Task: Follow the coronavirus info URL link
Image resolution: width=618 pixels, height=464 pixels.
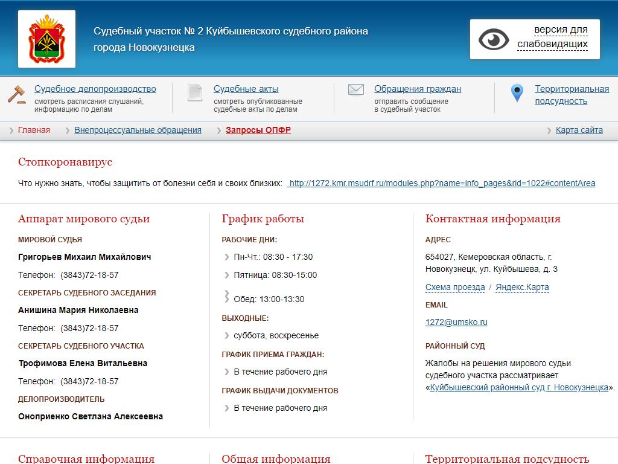Action: 442,183
